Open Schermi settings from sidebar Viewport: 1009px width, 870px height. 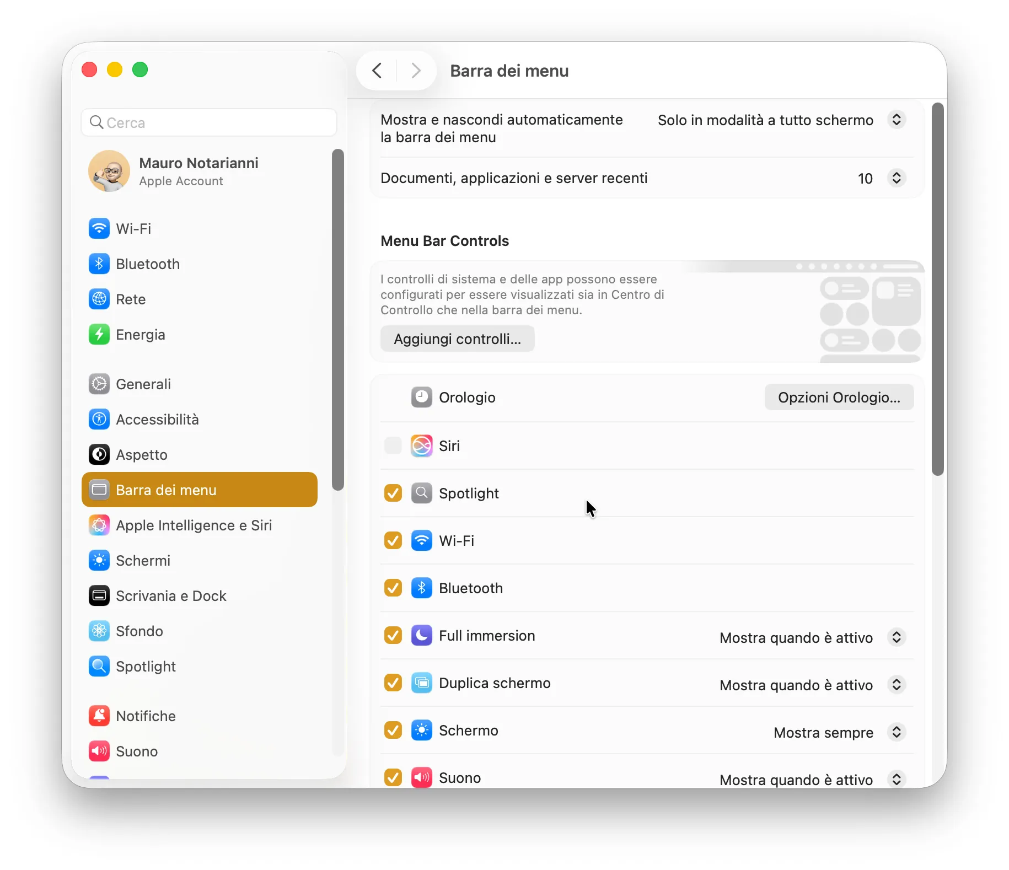99,560
